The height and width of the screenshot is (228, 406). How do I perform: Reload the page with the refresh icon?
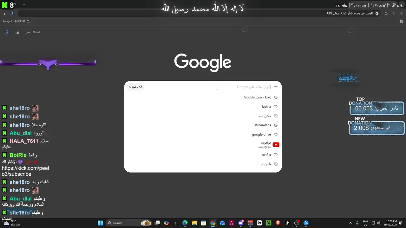(386, 13)
